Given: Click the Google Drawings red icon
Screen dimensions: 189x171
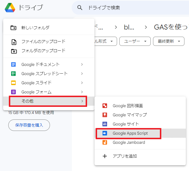Looking at the screenshot, I should pos(104,106).
